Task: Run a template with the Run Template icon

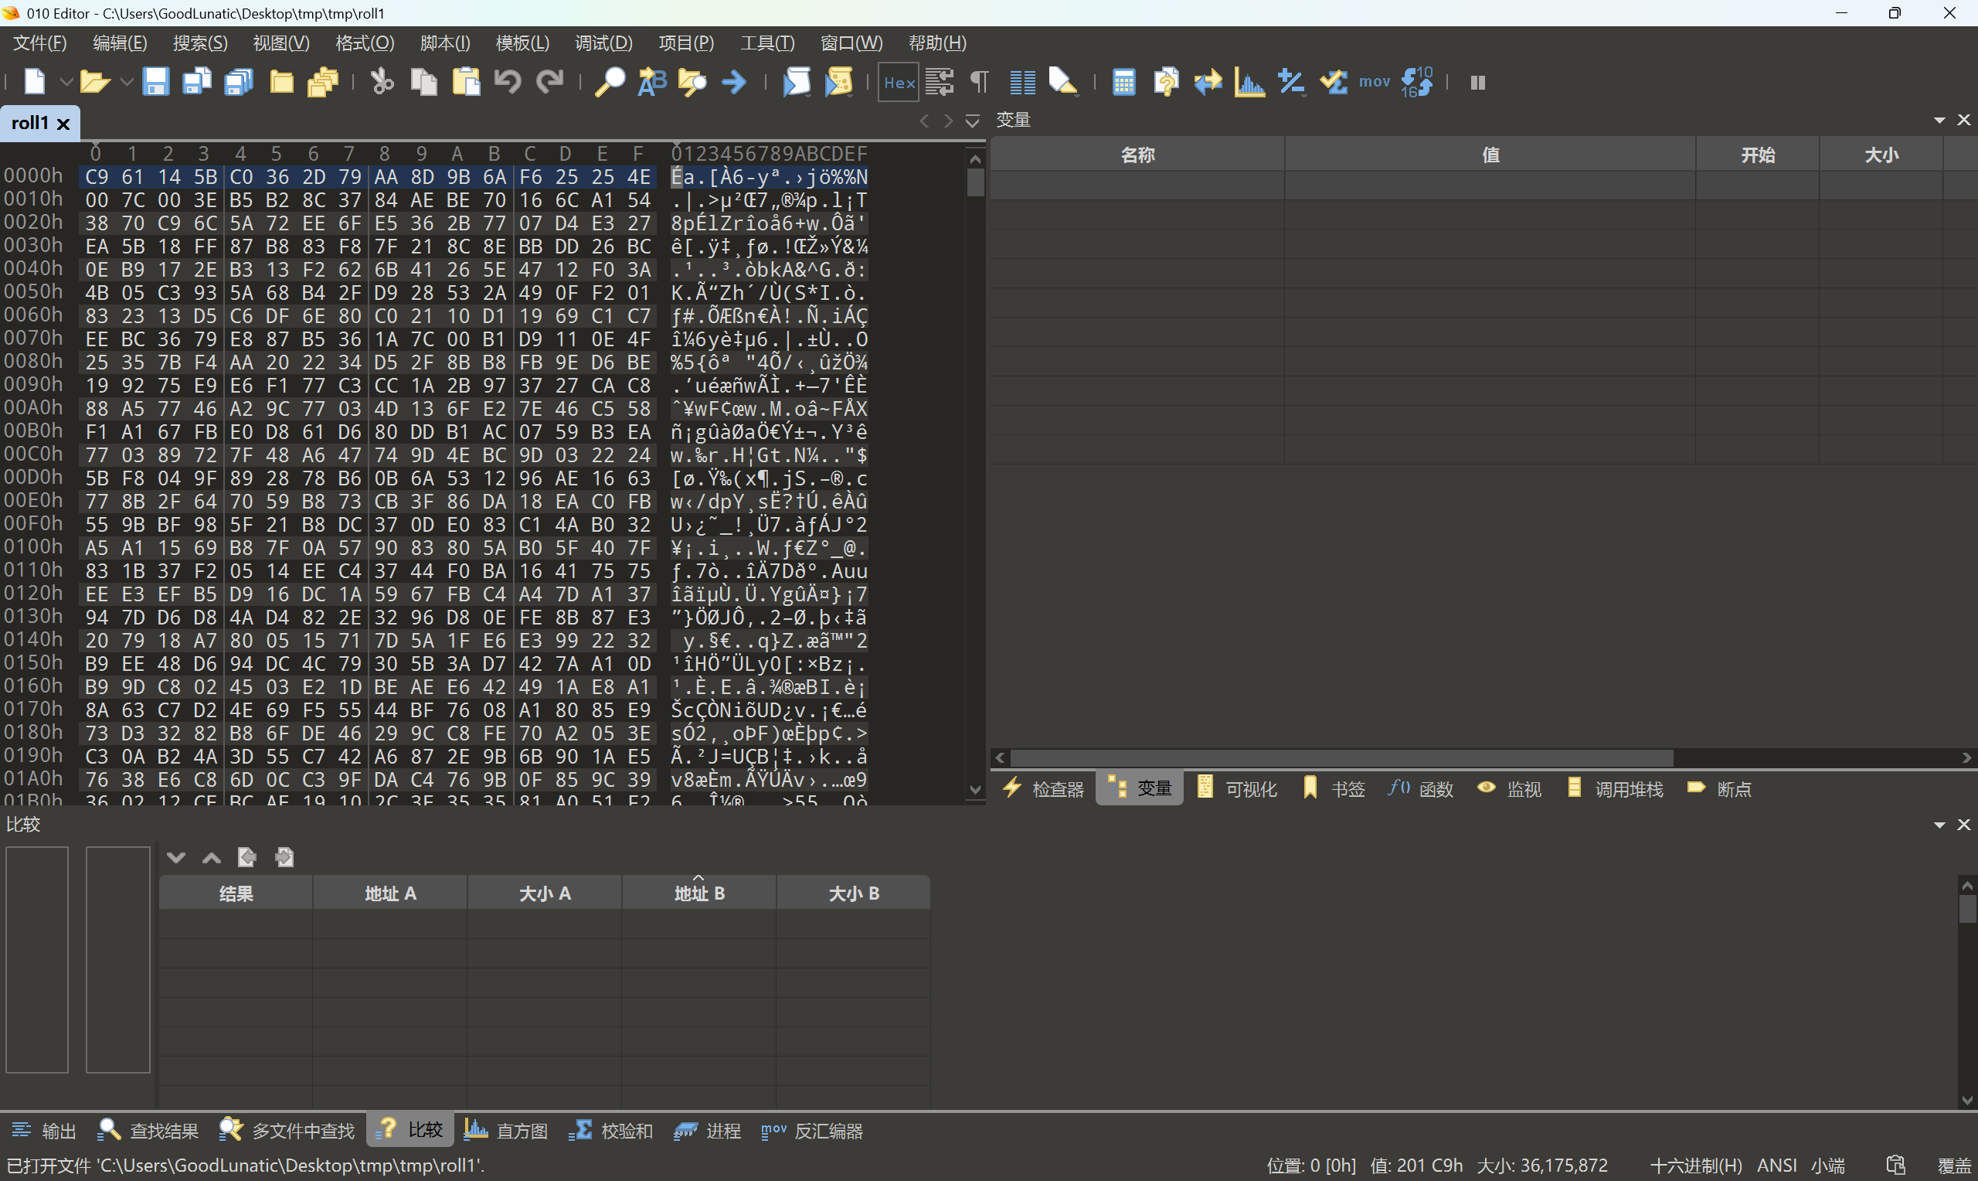Action: point(838,82)
